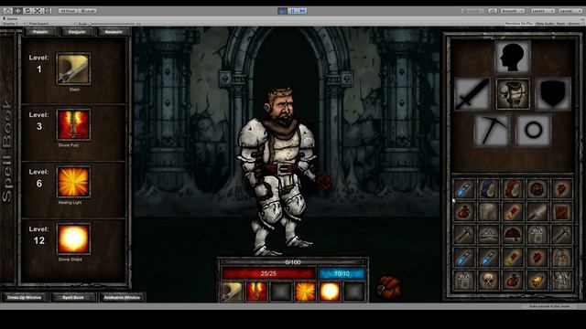Viewport: 586px width, 329px height.
Task: Toggle the Stats overlay
Action: [x=560, y=24]
